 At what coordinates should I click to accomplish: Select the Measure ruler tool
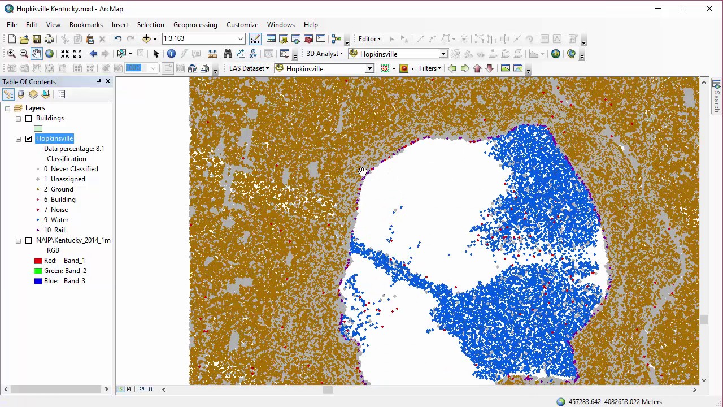[212, 53]
